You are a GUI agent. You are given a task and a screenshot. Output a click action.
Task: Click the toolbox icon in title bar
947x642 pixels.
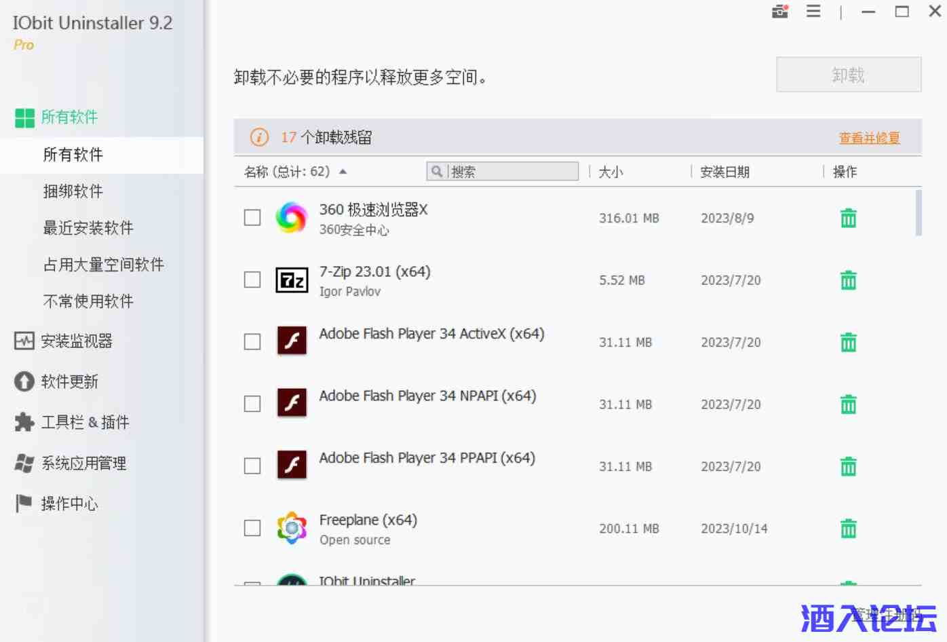pyautogui.click(x=780, y=12)
